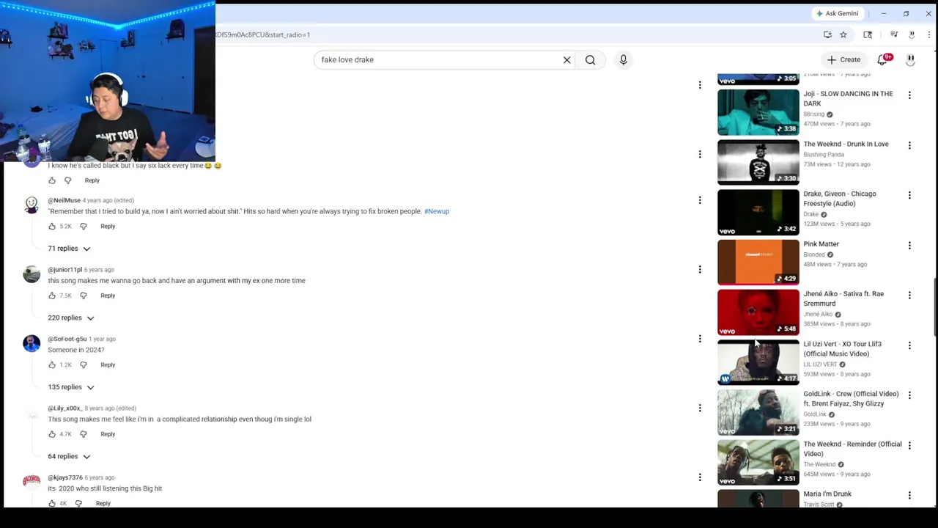Expand 135 replies under @SoFoot-g5u
This screenshot has width=938, height=528.
pyautogui.click(x=71, y=387)
